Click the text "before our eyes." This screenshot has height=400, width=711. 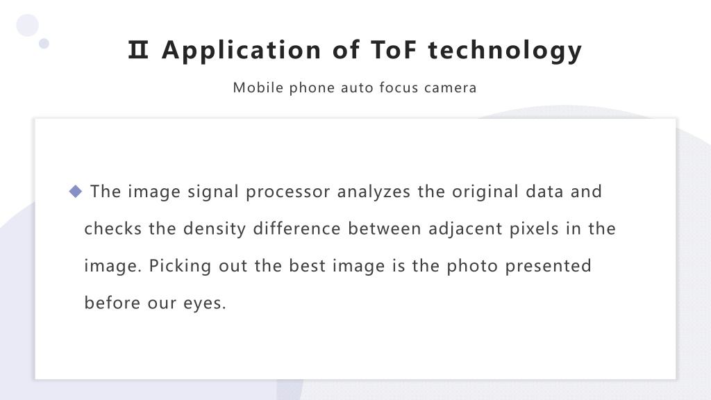[155, 303]
